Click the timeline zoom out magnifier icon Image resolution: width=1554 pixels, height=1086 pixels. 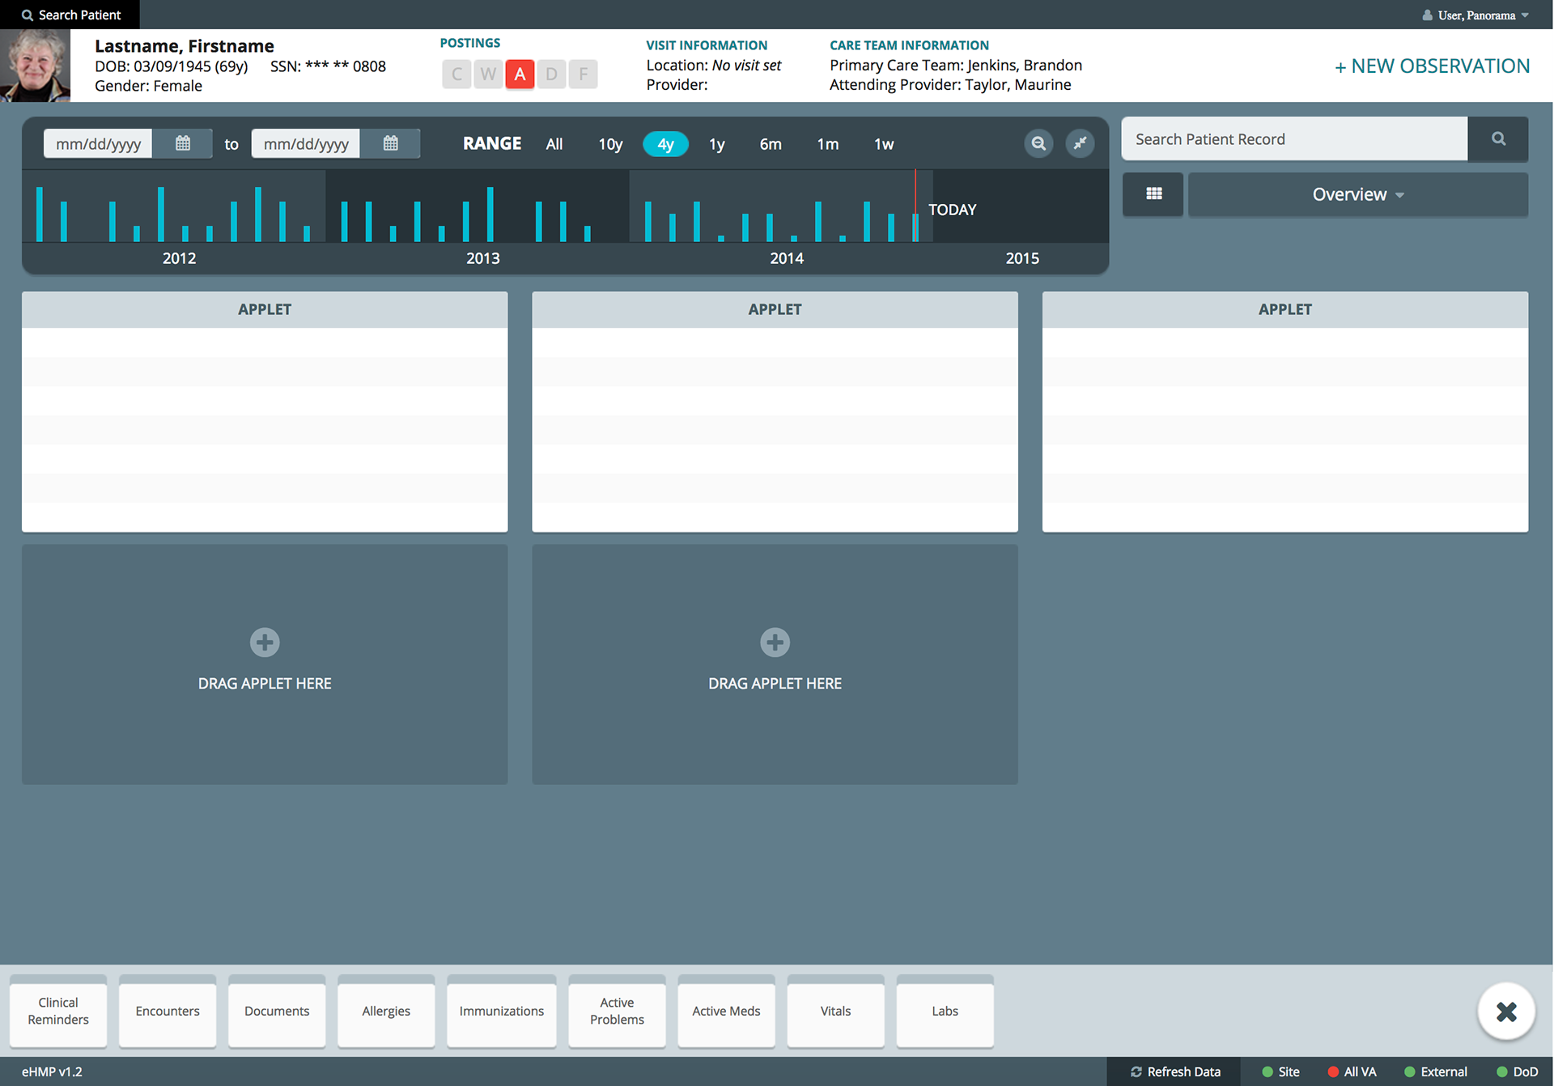1038,143
